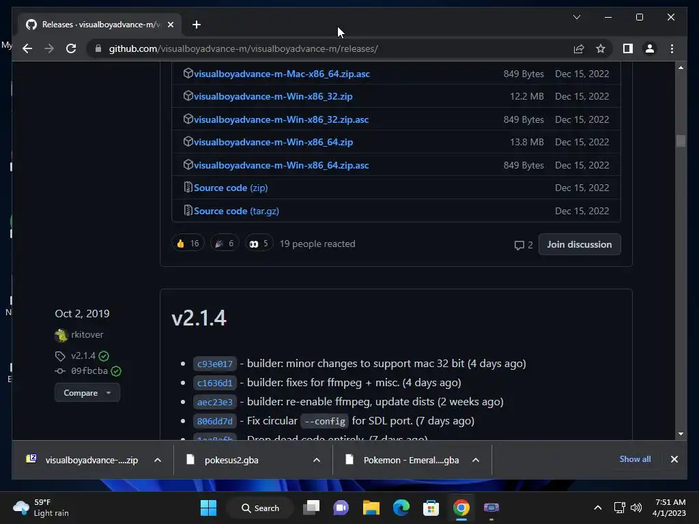The image size is (699, 524).
Task: Go back using the browser back arrow
Action: [27, 48]
